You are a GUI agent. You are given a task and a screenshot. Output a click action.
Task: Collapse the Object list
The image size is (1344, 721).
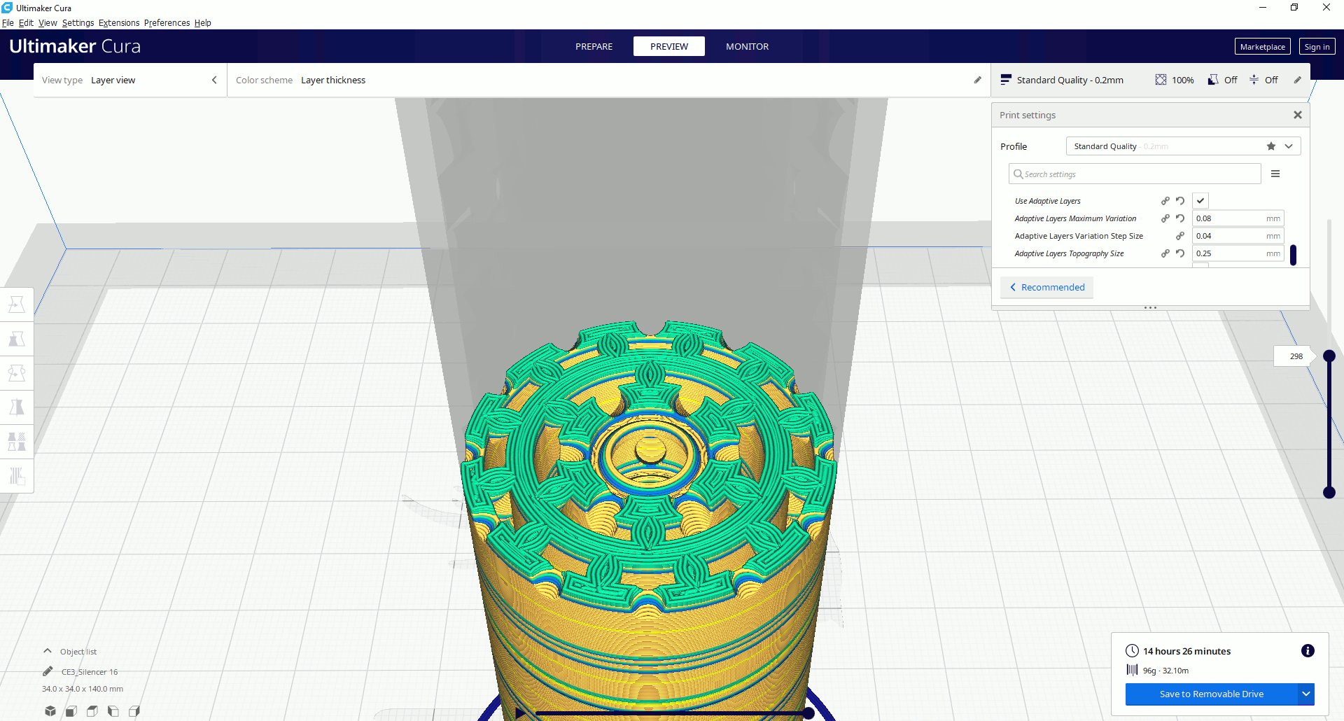(x=48, y=651)
